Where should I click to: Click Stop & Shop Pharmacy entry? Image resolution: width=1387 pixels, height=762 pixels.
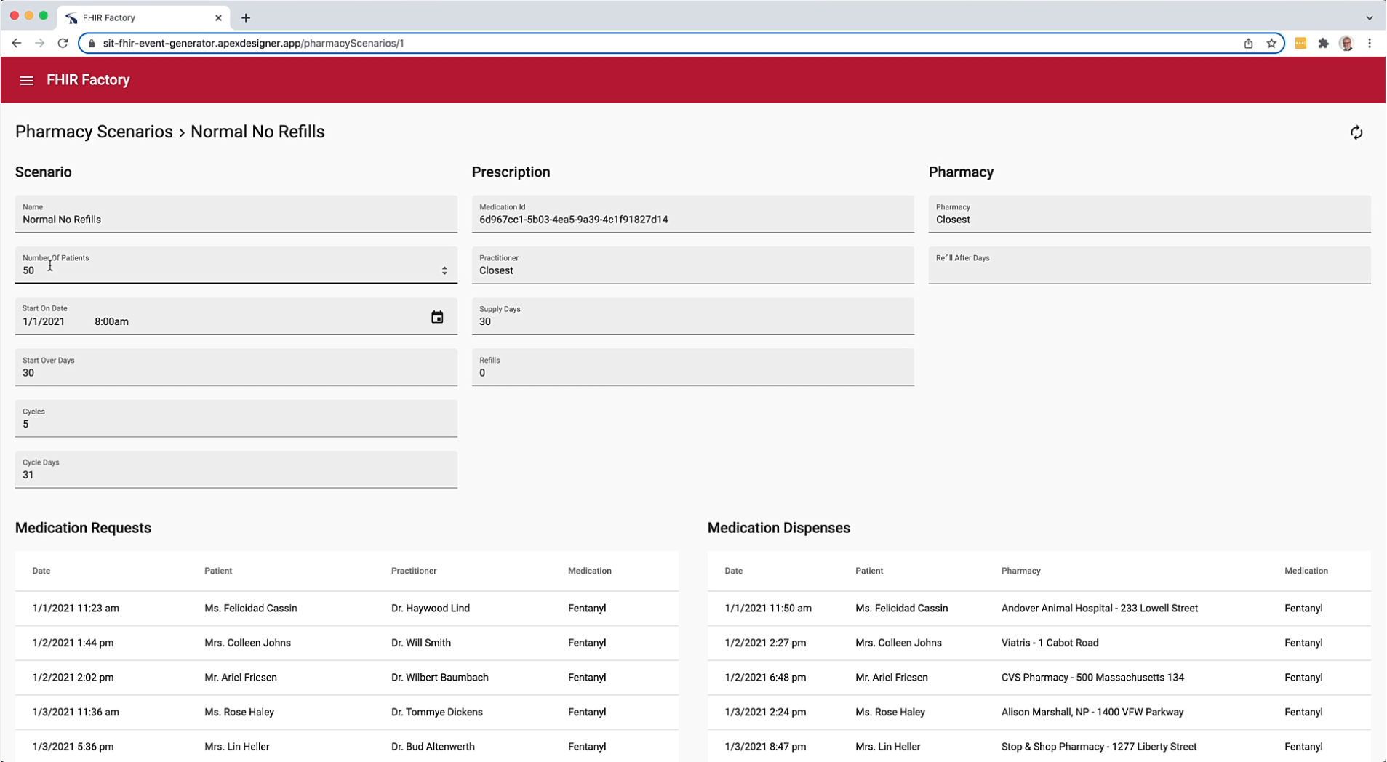point(1099,746)
